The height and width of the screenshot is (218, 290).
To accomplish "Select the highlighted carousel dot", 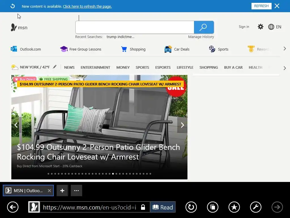I will (x=113, y=174).
